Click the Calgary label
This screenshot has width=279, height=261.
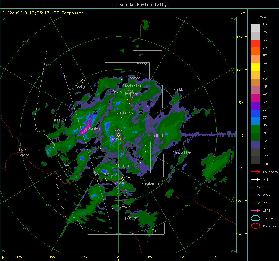121,182
